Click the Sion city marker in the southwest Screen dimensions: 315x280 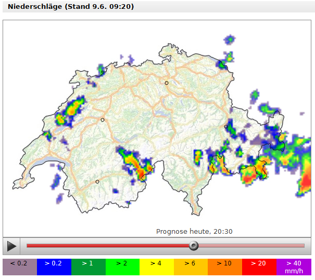click(97, 182)
